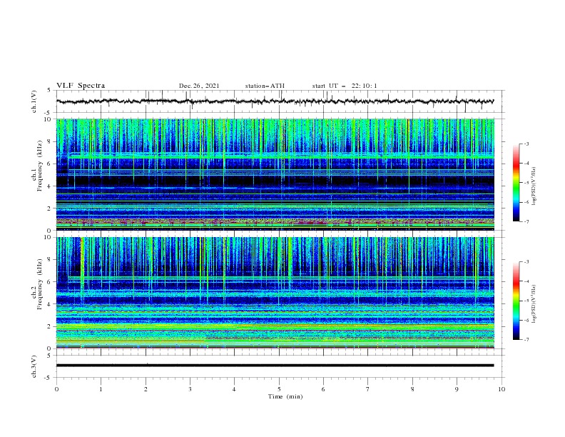Click the "ch.1(V)" axis label
Screen dimensions: 565x437
coord(34,101)
